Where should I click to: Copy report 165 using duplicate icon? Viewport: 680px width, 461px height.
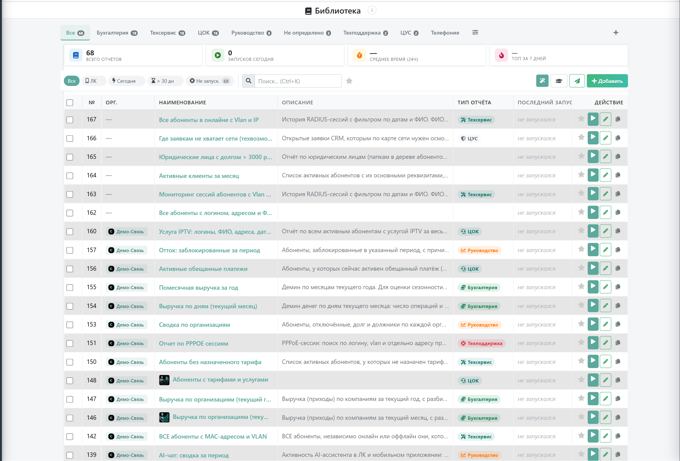tap(618, 157)
